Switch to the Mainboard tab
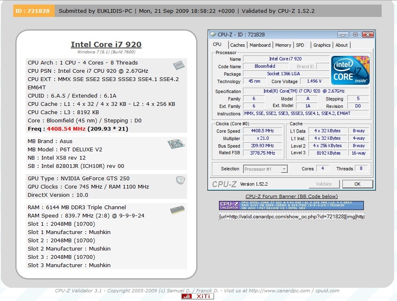This screenshot has height=301, width=397. (x=260, y=45)
